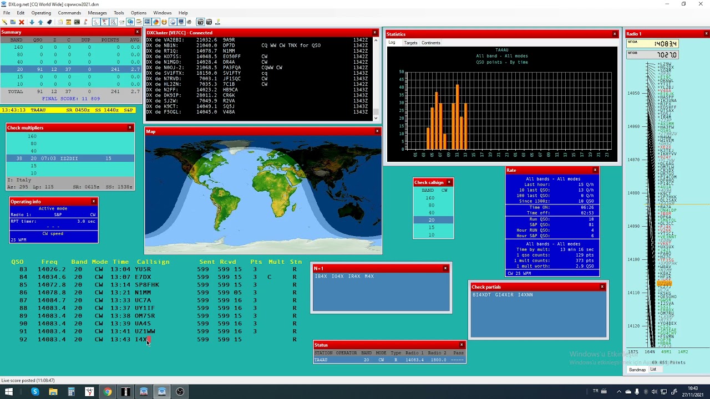Click the OneDrive cloud tray icon
710x399 pixels.
pos(628,392)
